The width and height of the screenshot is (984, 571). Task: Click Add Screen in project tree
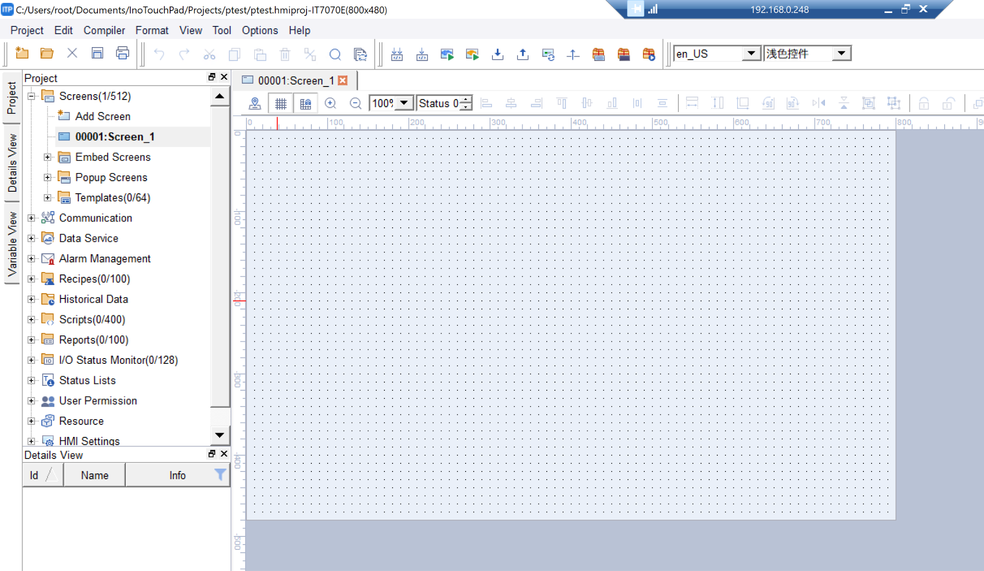coord(102,116)
